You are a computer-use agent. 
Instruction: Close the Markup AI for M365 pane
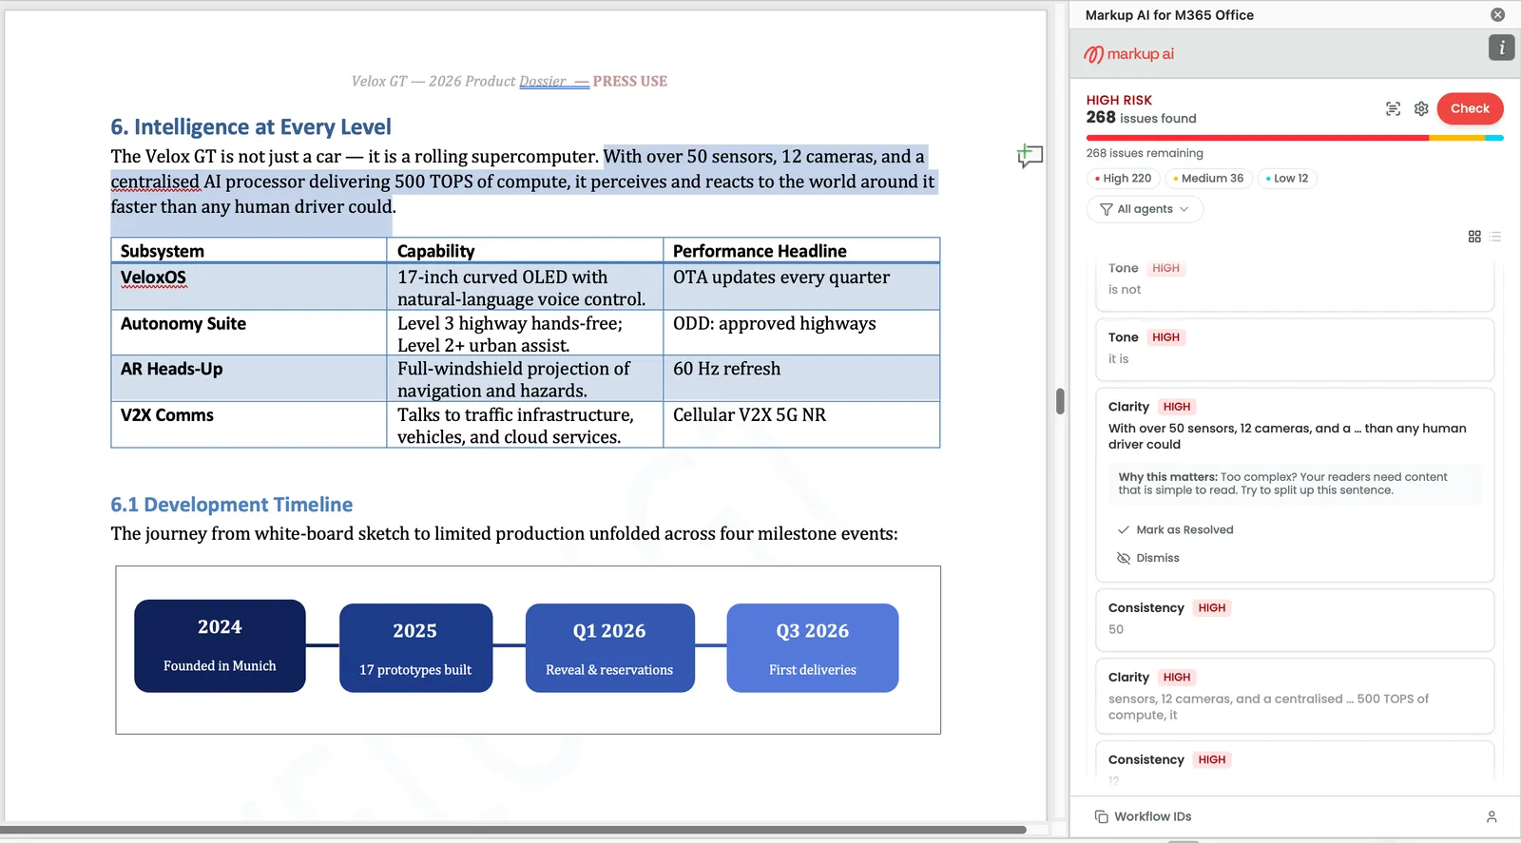tap(1497, 15)
